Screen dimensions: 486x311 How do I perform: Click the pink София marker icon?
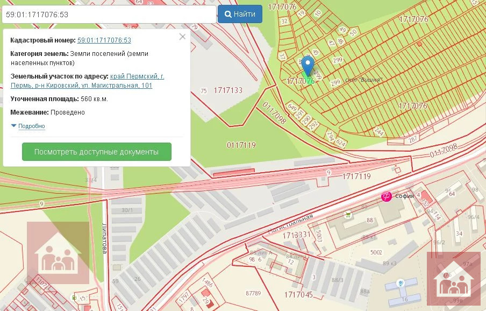[x=386, y=197]
